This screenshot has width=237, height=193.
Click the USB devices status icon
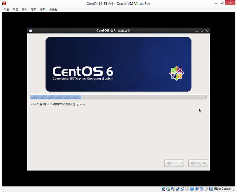pyautogui.click(x=182, y=189)
